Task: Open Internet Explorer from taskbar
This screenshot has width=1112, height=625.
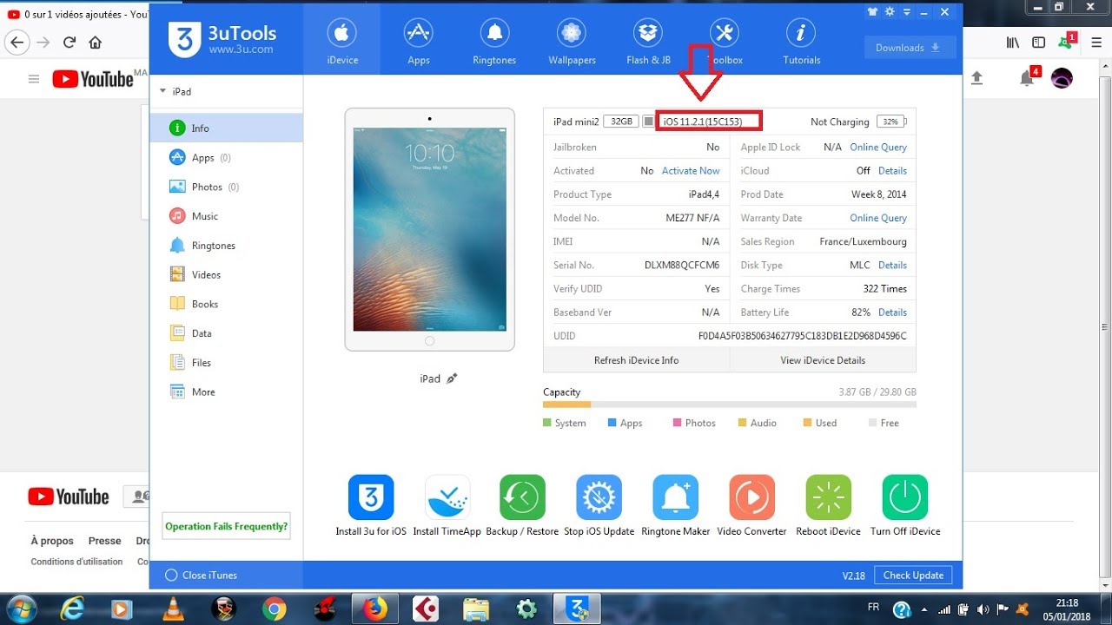Action: (72, 609)
